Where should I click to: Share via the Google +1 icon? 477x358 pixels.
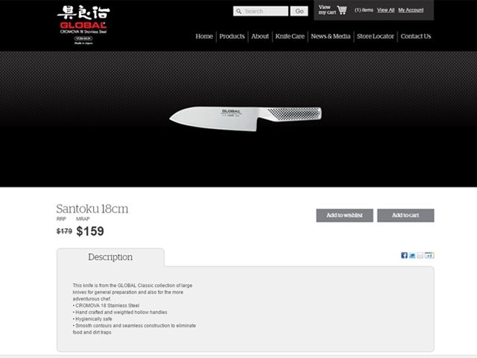coord(429,255)
